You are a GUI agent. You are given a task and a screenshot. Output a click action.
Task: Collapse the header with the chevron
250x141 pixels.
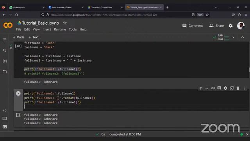tap(243, 37)
